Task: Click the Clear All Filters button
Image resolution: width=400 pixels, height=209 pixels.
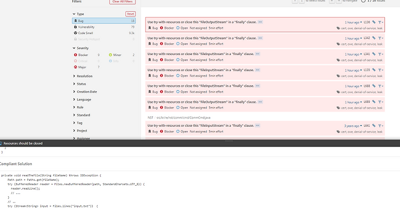Action: coord(122,2)
